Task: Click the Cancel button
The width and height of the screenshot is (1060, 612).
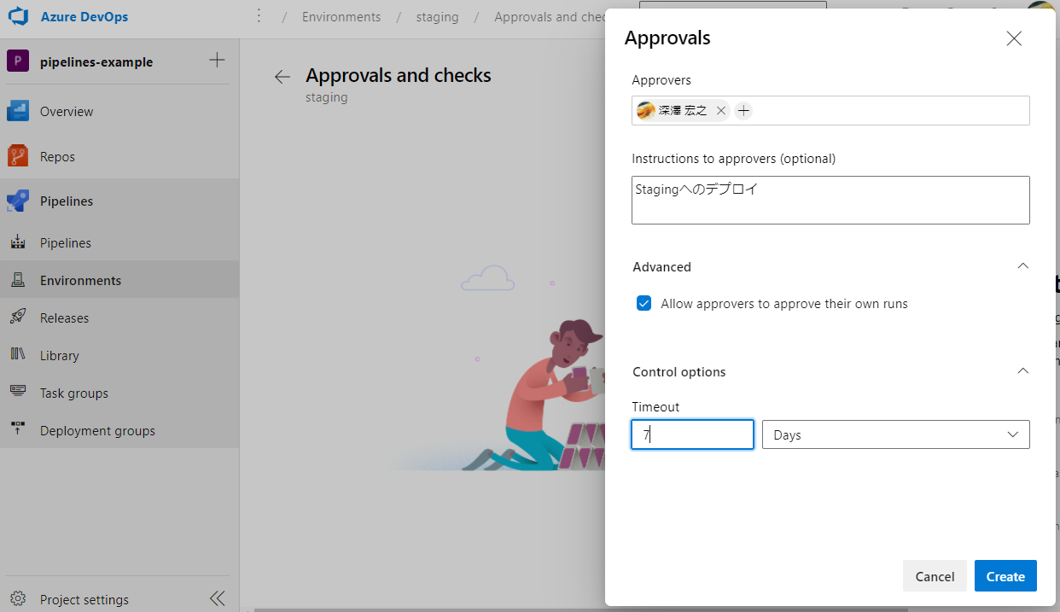Action: click(935, 576)
